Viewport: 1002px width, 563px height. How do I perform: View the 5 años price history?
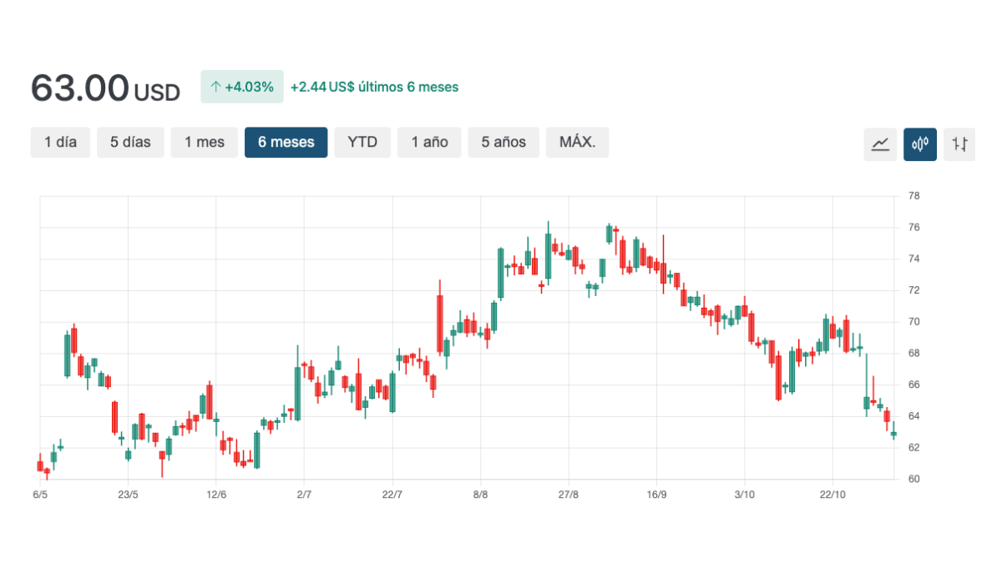[504, 142]
